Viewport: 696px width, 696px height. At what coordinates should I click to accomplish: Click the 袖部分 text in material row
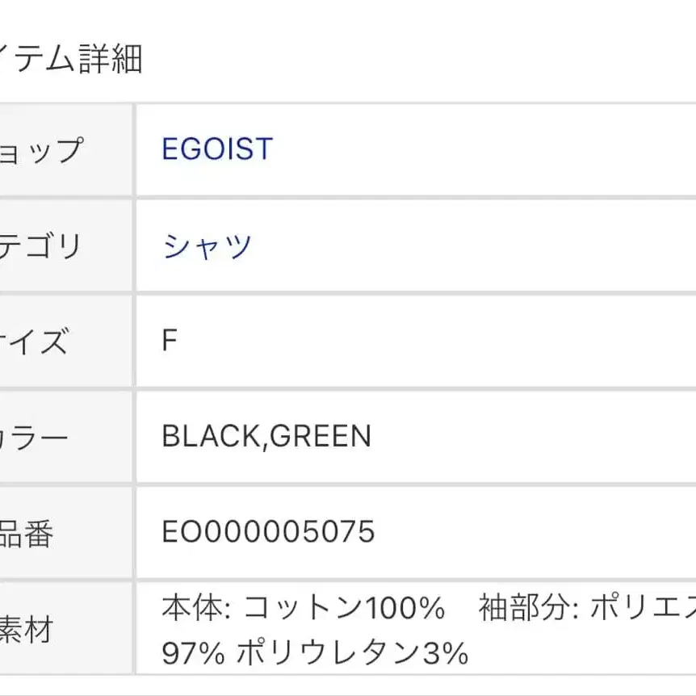[x=524, y=608]
